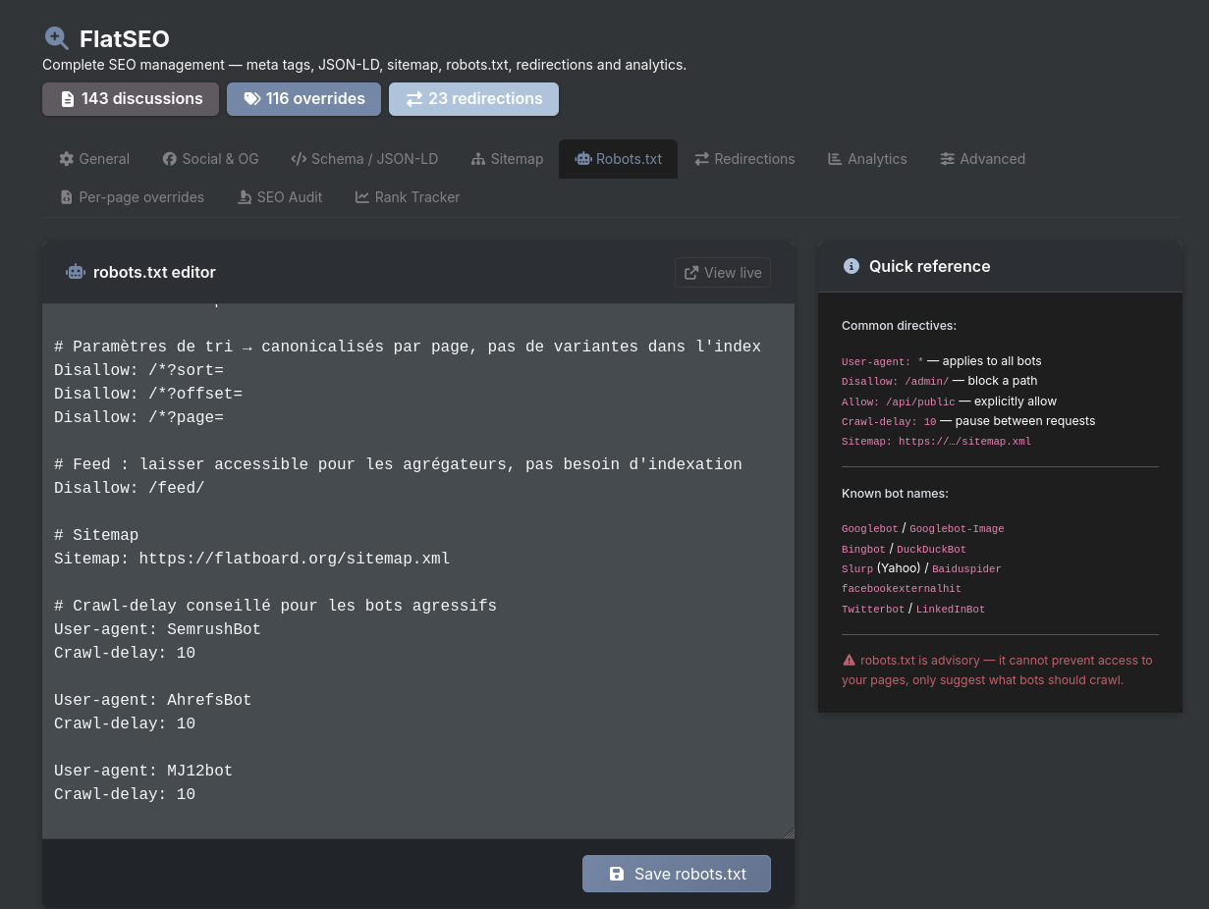Click the floppy disk save icon

[x=617, y=874]
